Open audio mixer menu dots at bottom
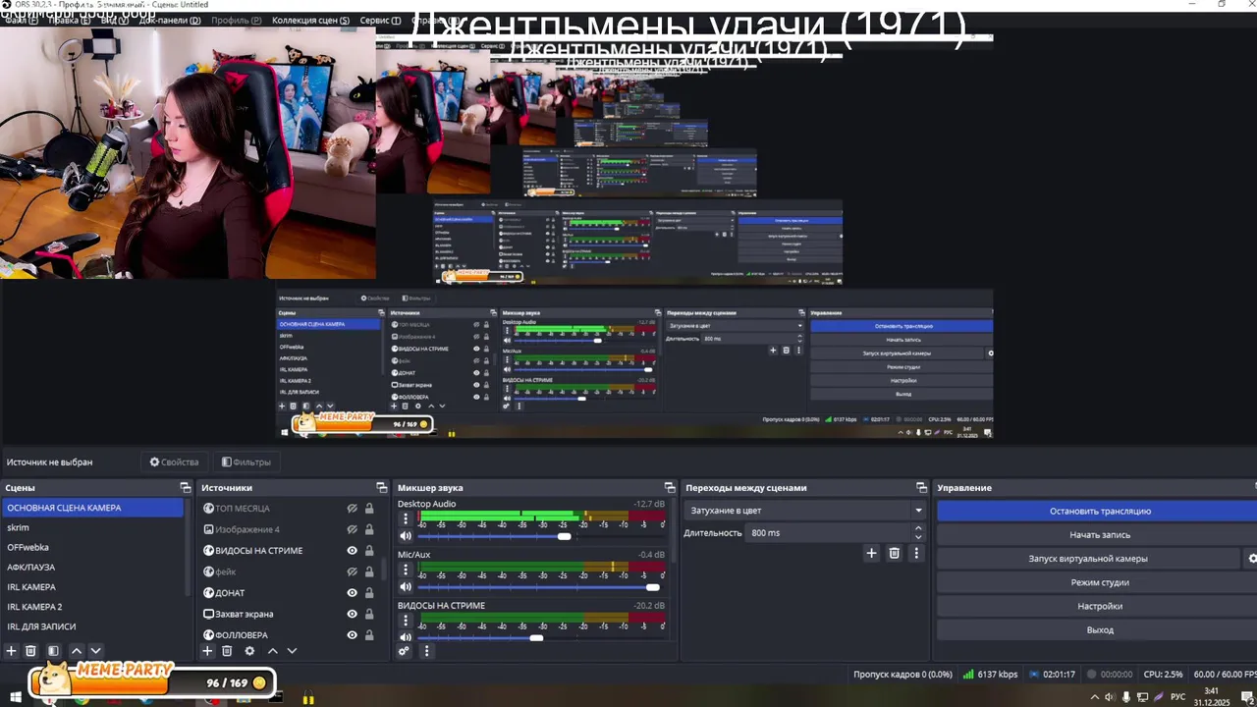 [426, 651]
